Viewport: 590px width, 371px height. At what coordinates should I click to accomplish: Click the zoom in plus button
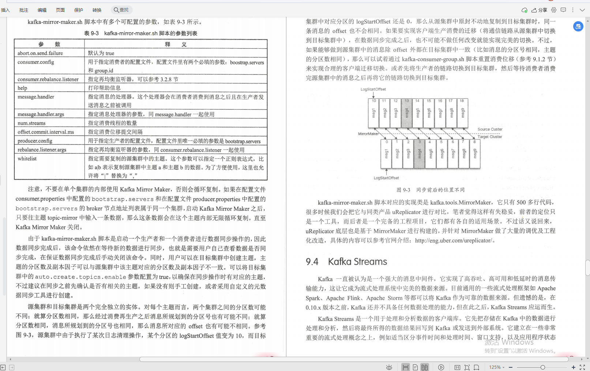point(573,367)
